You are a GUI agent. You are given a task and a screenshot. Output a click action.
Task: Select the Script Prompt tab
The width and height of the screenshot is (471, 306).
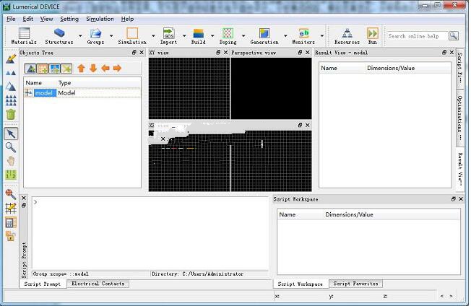coord(43,284)
